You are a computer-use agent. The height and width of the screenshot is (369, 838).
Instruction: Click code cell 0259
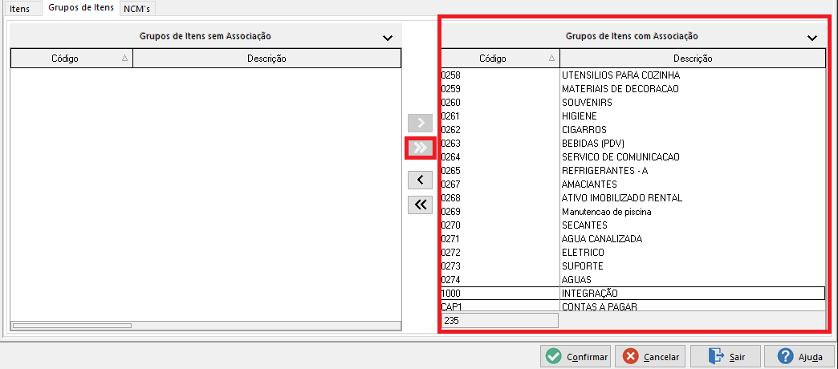click(500, 89)
